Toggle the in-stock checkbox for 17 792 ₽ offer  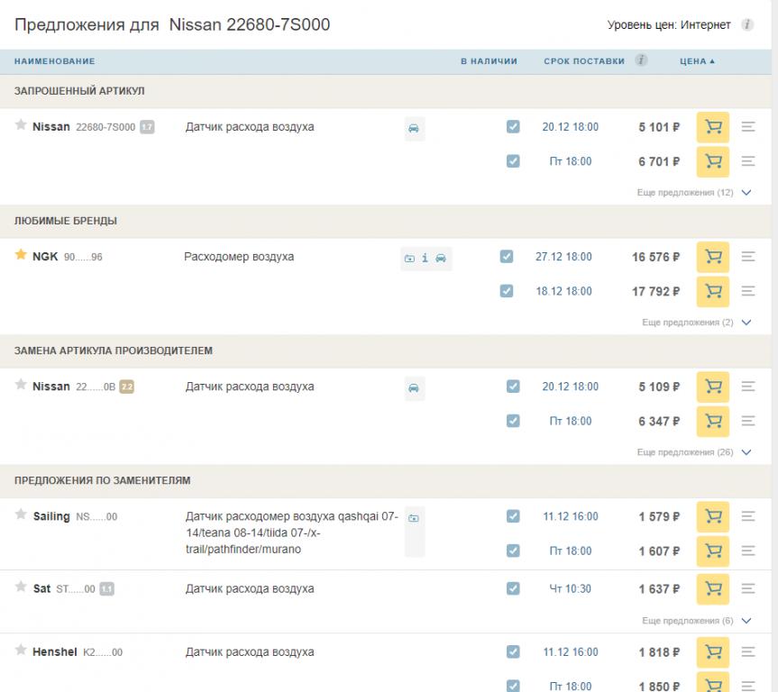click(507, 291)
